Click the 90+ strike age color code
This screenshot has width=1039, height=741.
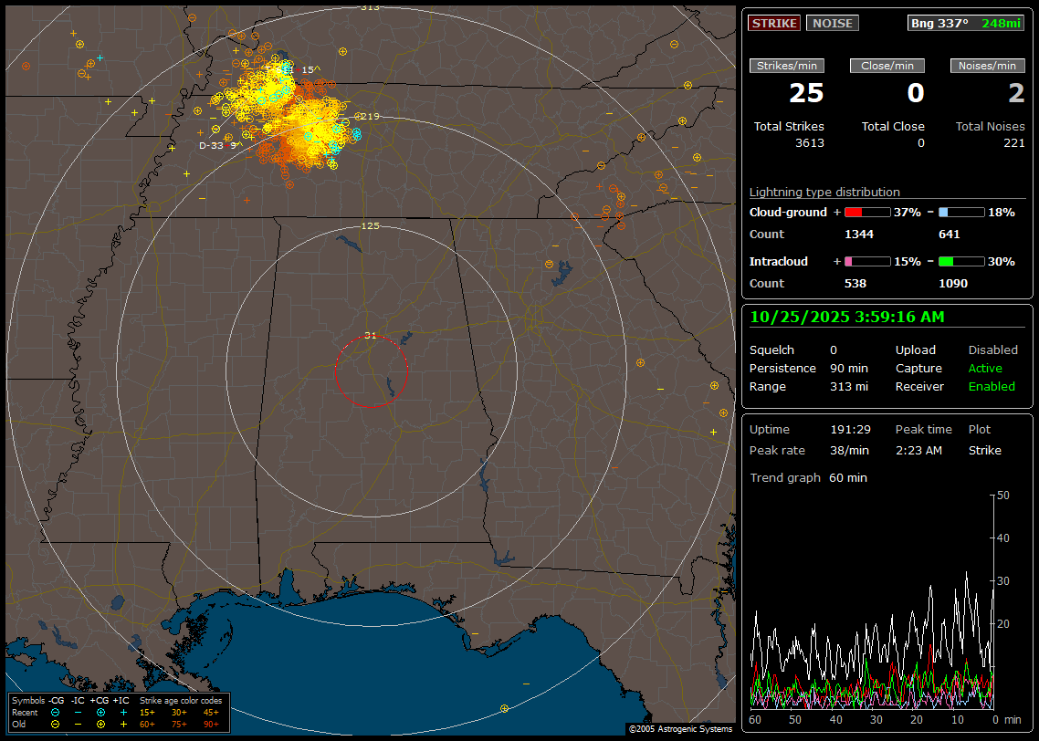pyautogui.click(x=210, y=723)
